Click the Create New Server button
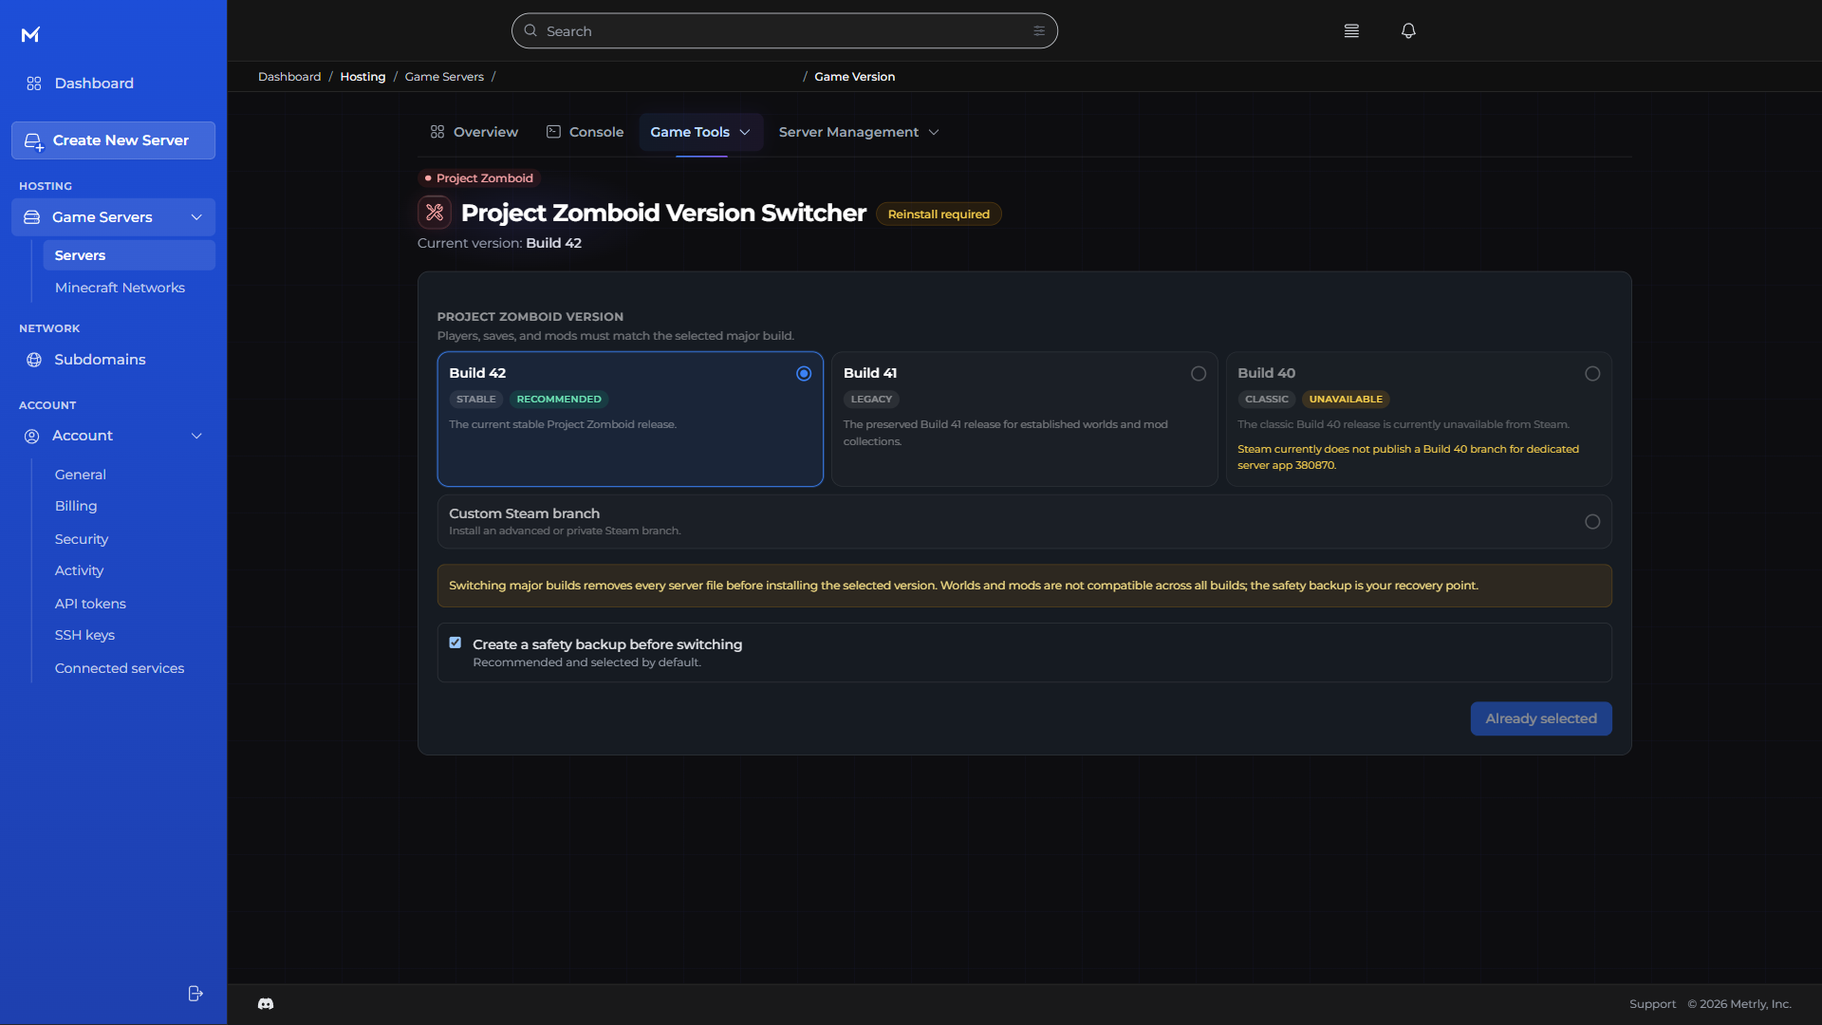 coord(113,140)
